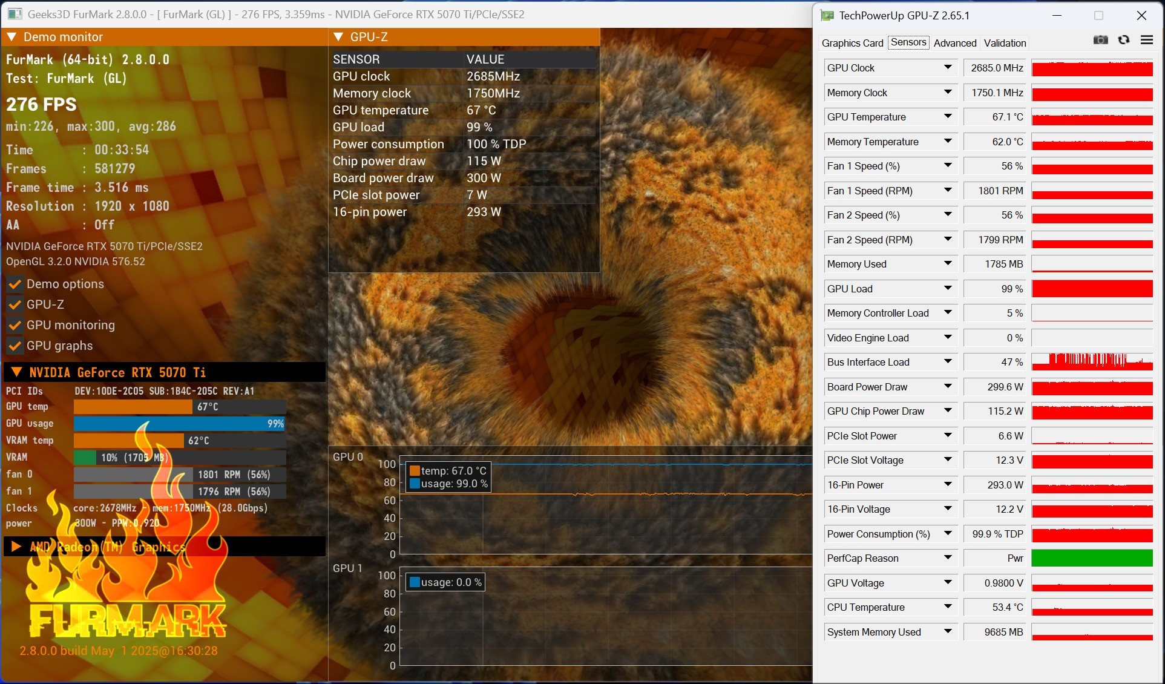
Task: Click the GPU-Z app icon in title bar
Action: [827, 15]
